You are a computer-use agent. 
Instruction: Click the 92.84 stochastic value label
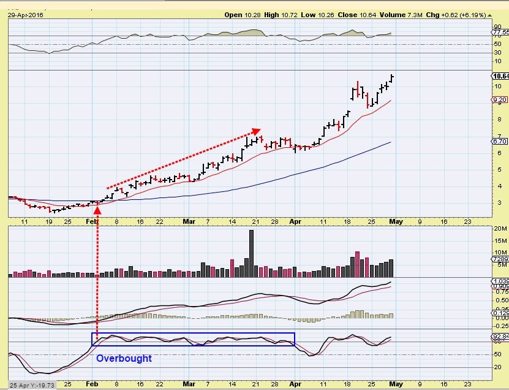pos(500,337)
